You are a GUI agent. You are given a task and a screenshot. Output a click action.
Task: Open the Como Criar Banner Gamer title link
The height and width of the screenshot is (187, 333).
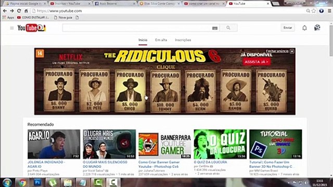159,164
